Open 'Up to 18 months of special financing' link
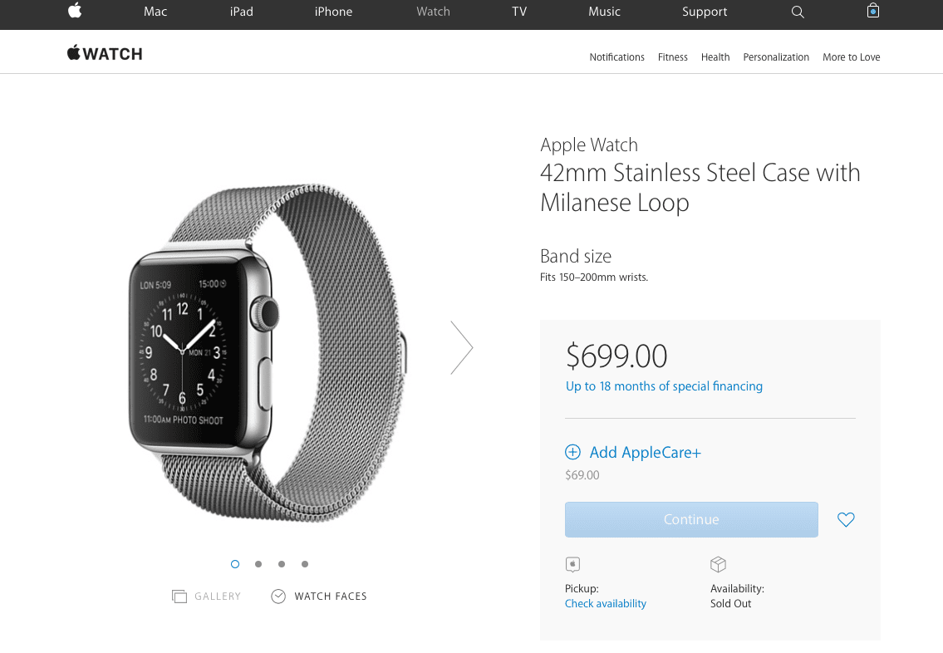Screen dimensions: 943x653 pyautogui.click(x=664, y=386)
